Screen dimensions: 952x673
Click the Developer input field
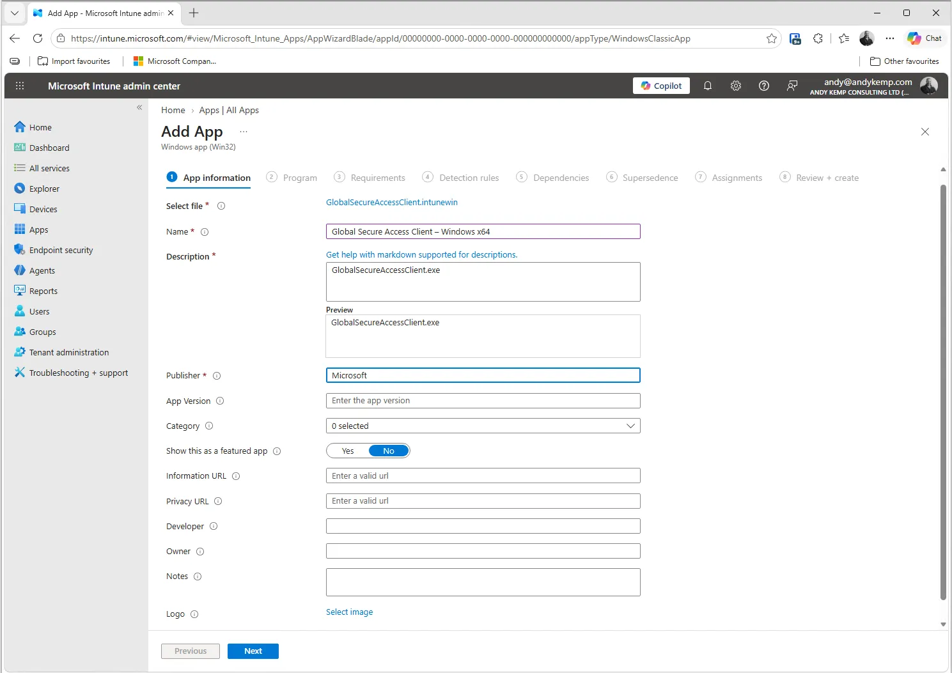click(483, 526)
